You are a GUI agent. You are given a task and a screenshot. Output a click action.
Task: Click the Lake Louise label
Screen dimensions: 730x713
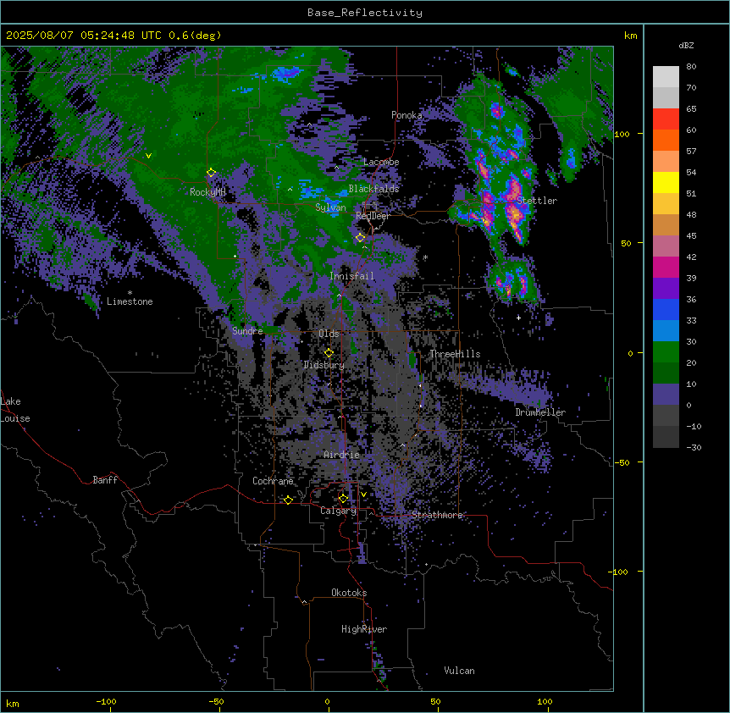pos(15,410)
